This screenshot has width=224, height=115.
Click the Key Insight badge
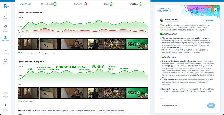click(209, 21)
